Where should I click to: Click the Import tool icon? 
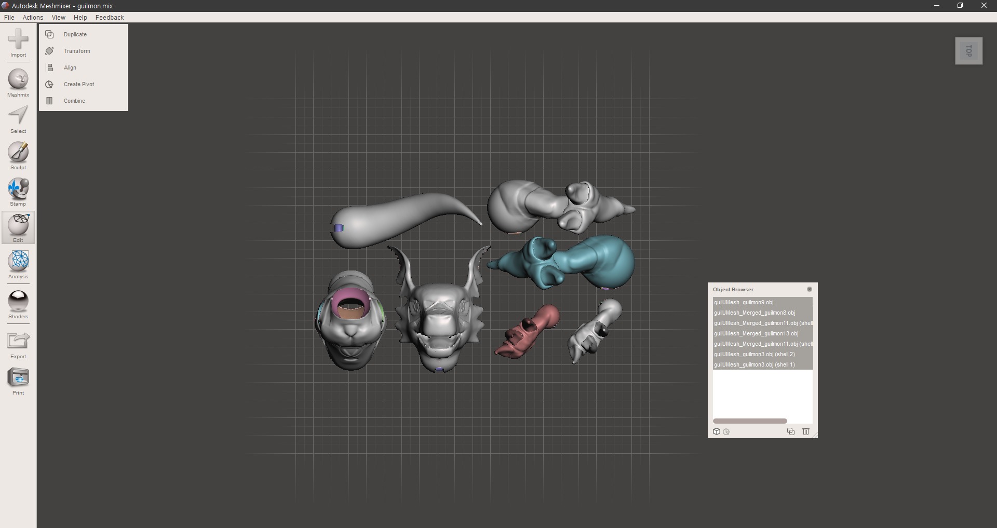[18, 39]
